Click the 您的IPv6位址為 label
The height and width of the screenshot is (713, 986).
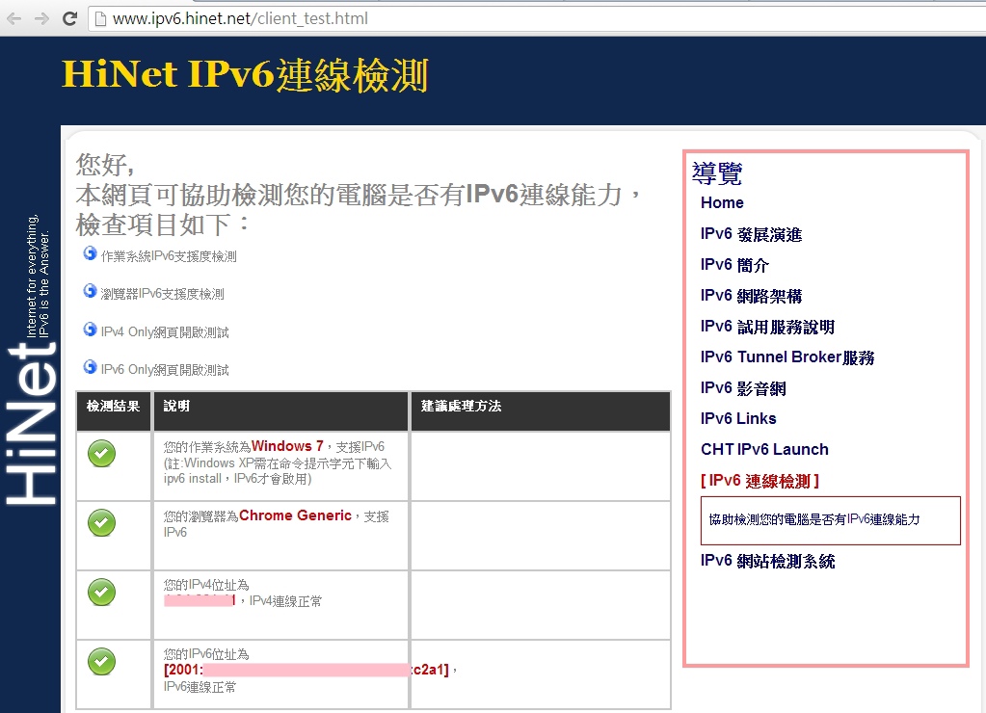(x=206, y=654)
